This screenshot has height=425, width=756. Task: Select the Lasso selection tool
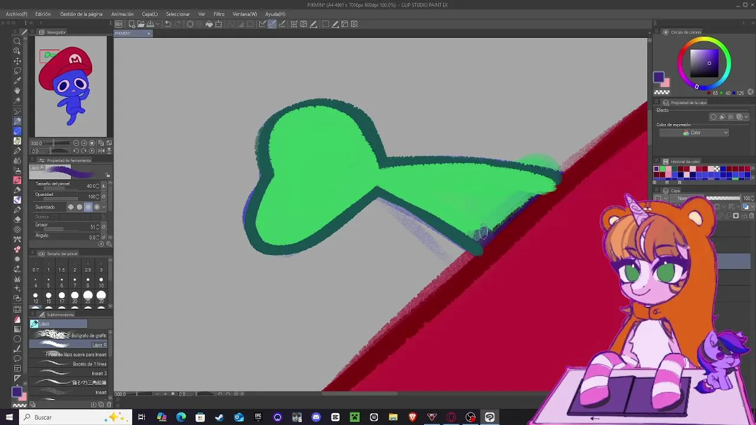(17, 71)
